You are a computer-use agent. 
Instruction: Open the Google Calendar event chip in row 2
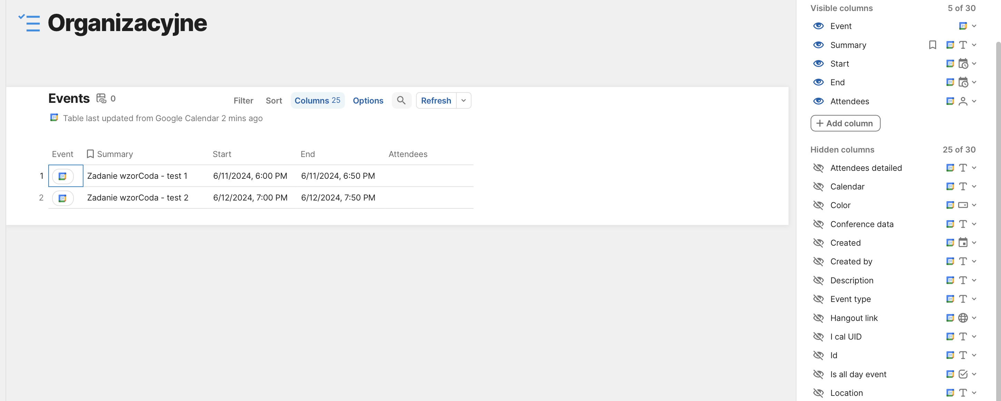[x=62, y=198]
